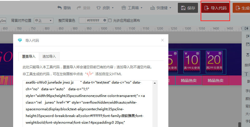Image resolution: width=250 pixels, height=127 pixels.
Task: Switch to the 追加导入 tab
Action: (x=49, y=56)
